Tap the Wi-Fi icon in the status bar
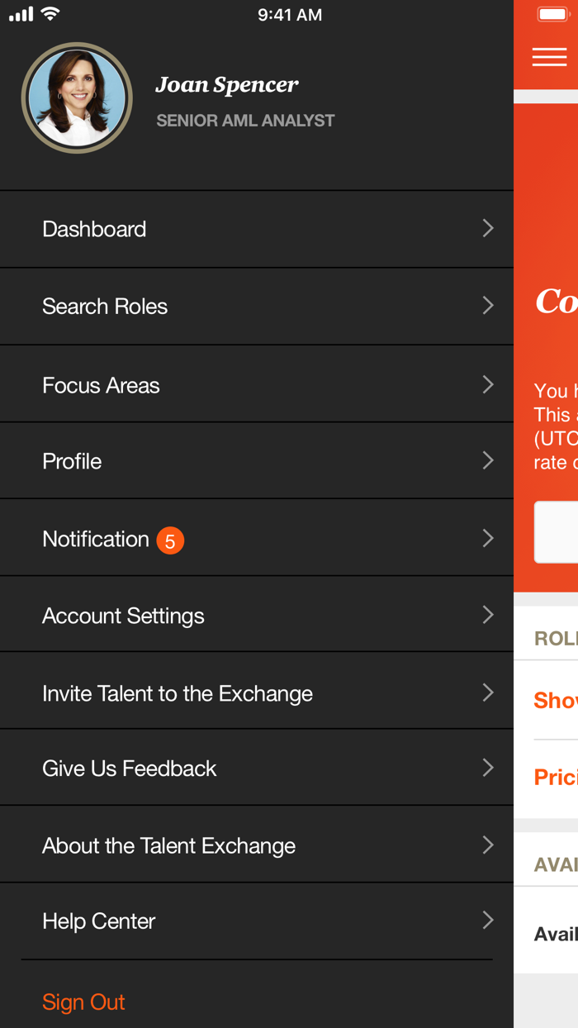Viewport: 578px width, 1028px height. [49, 13]
